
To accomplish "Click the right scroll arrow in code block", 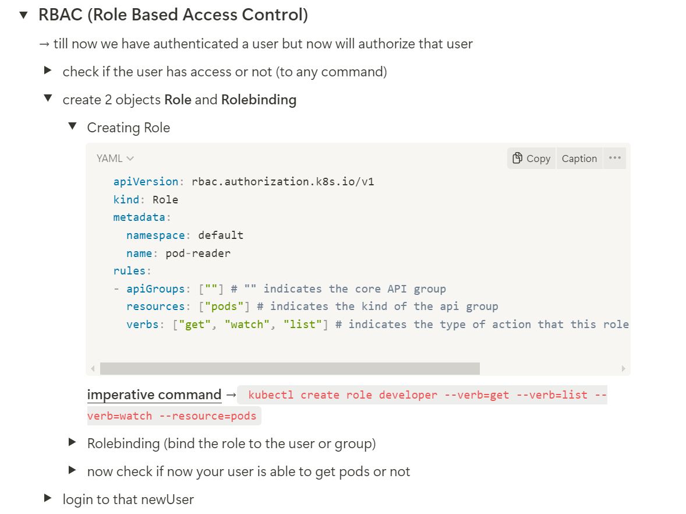I will pyautogui.click(x=623, y=369).
